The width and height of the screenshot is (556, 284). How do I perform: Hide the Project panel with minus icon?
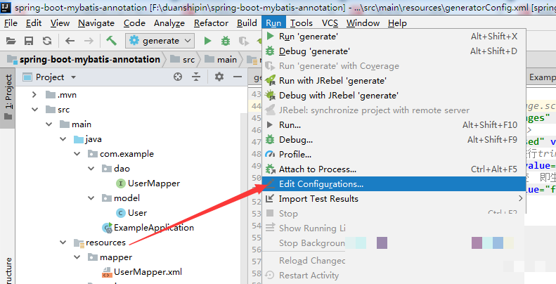coord(238,77)
